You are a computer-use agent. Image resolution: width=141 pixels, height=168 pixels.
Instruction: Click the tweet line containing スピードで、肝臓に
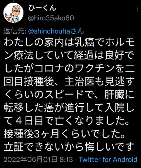click(69, 96)
